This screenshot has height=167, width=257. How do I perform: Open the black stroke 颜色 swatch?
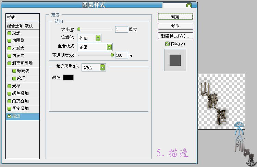pos(68,77)
